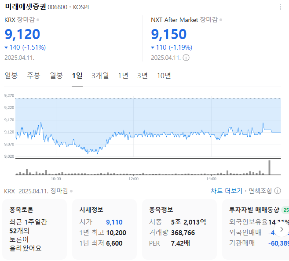289x261 pixels.
Task: Click the price line chart area
Action: [148, 127]
